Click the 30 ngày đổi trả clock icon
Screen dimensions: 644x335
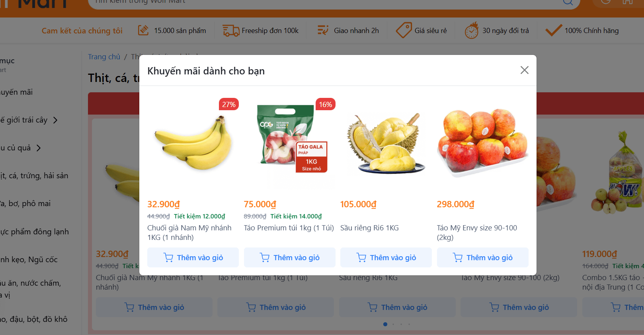(472, 30)
